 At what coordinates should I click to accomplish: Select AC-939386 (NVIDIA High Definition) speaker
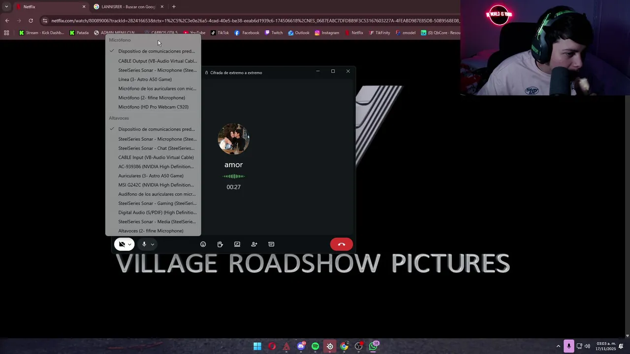(153, 167)
